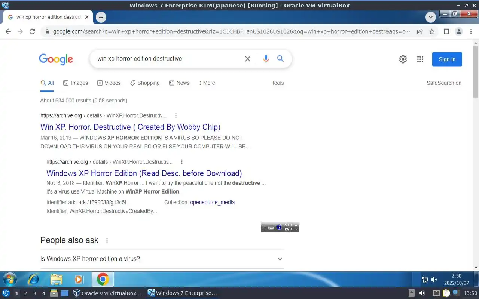Toggle the browser side panel
Screen dimensions: 479x299
click(446, 32)
